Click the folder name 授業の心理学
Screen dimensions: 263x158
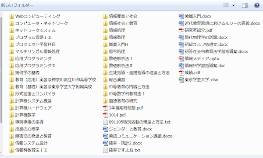click(27, 129)
